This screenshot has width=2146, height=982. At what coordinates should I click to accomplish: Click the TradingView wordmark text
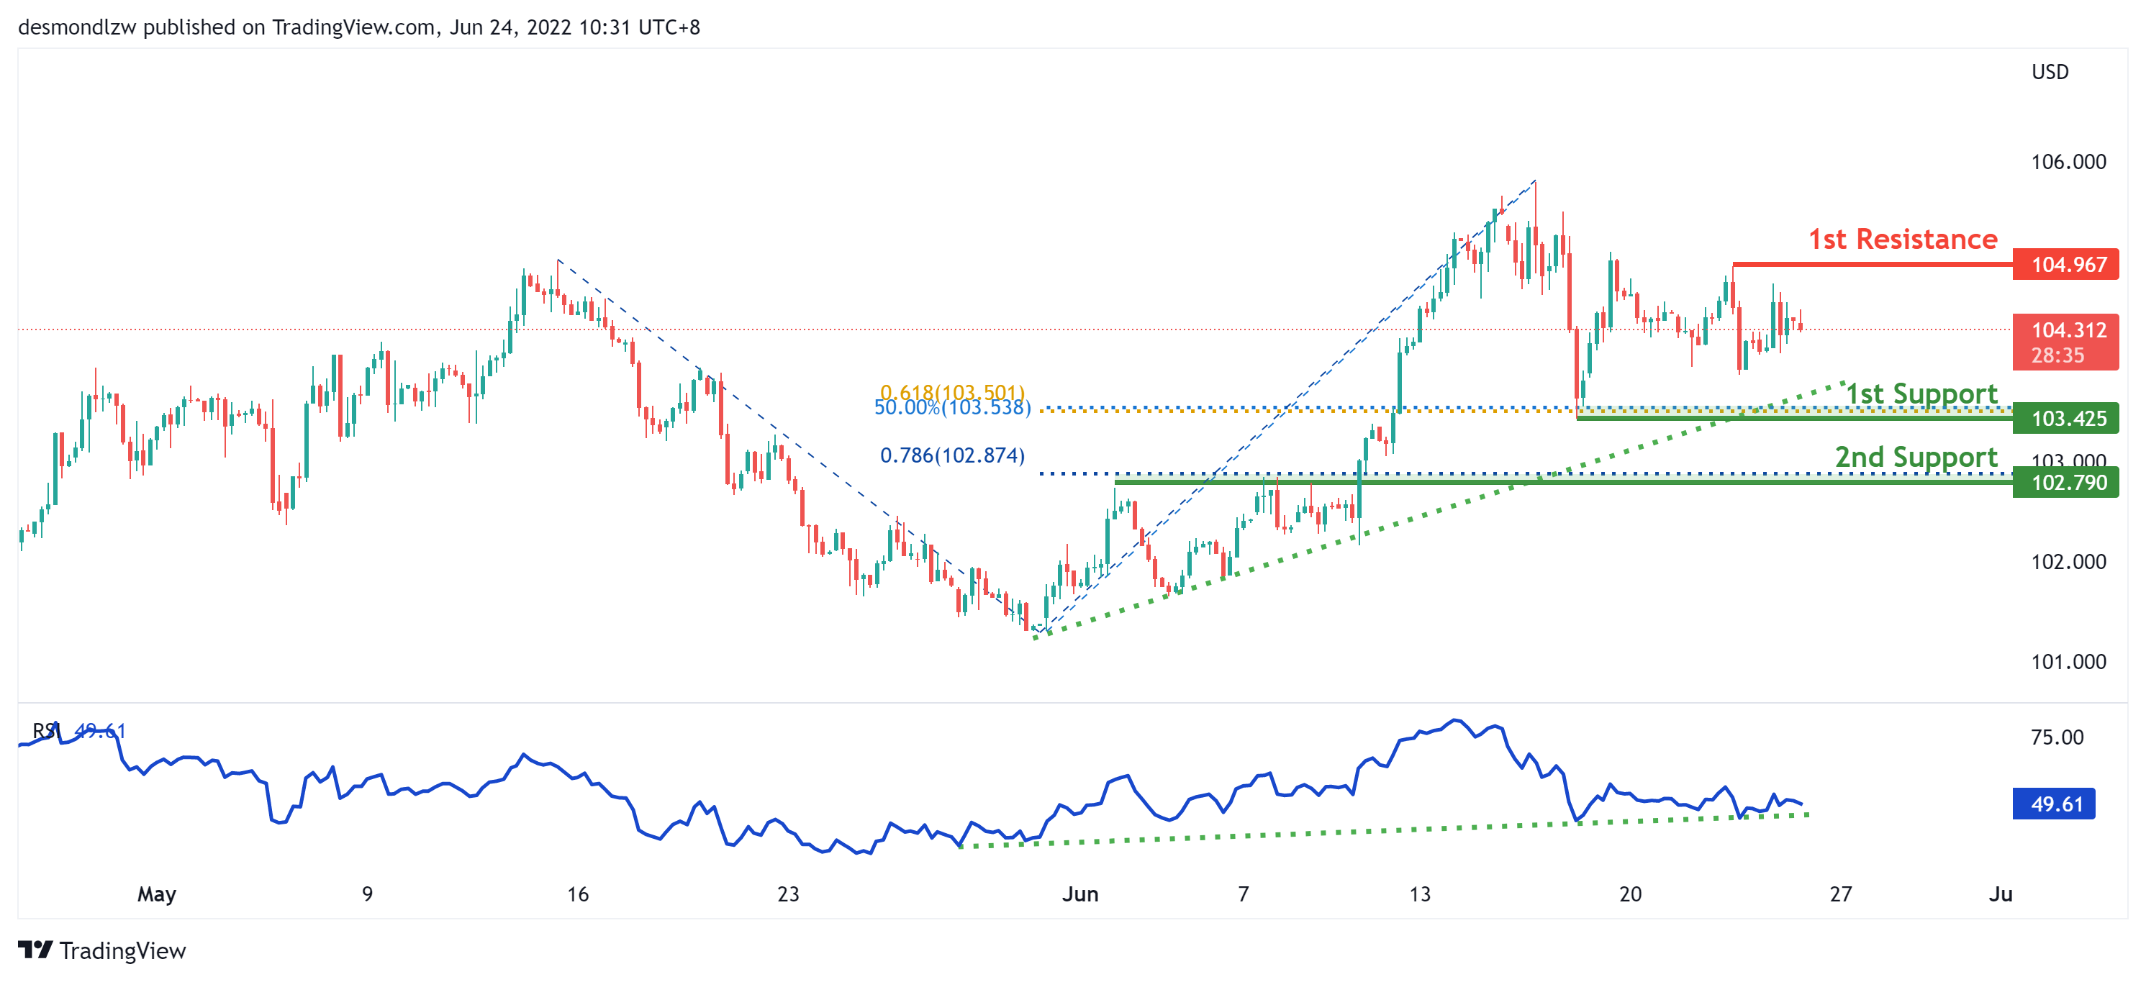(122, 950)
